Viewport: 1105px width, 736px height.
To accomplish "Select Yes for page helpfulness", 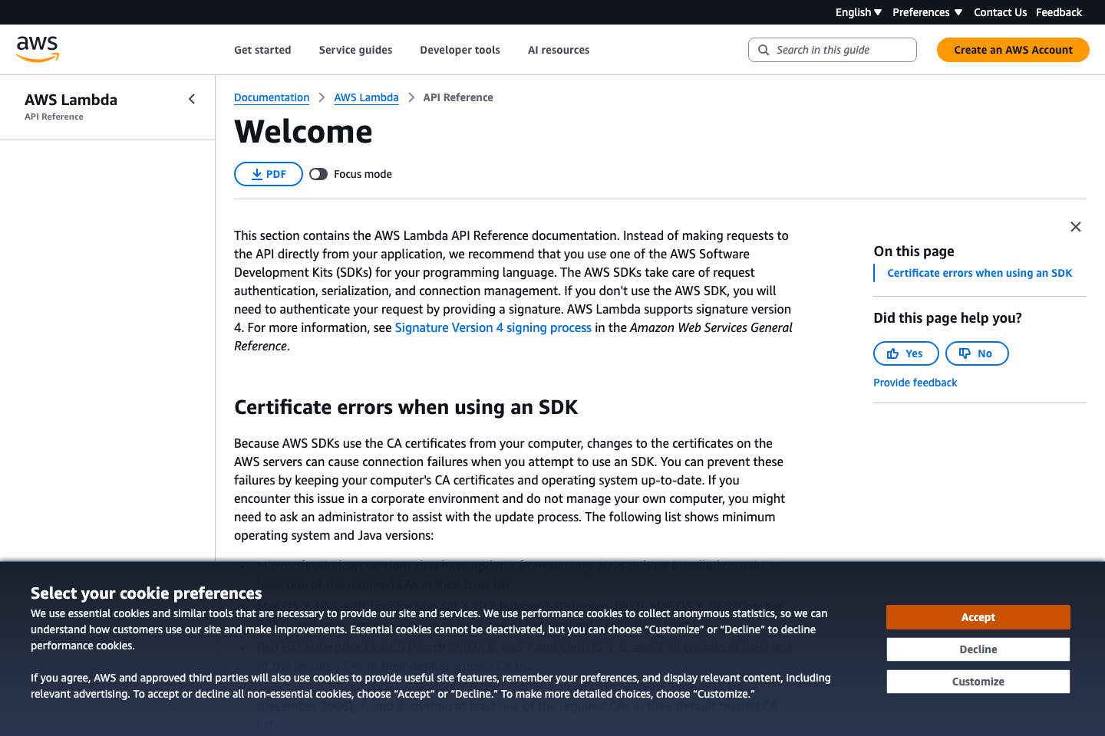I will [905, 353].
